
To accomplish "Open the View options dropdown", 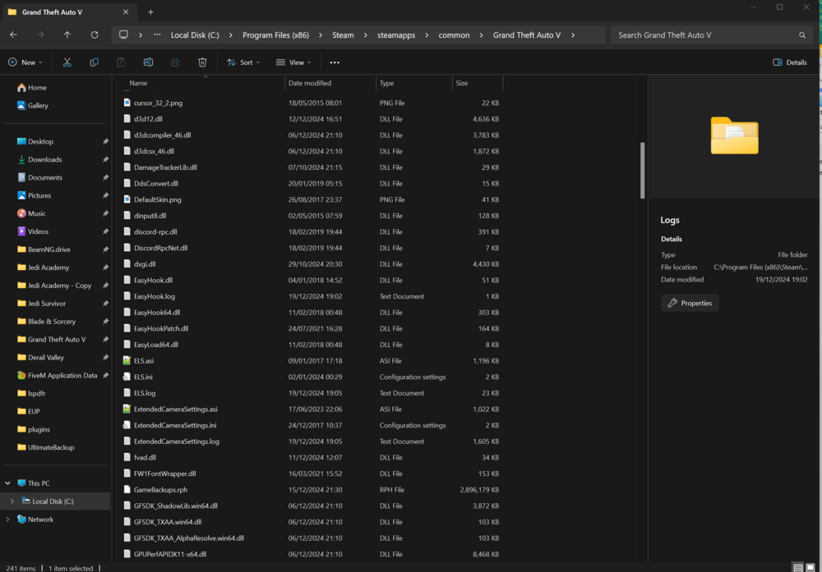I will click(293, 62).
